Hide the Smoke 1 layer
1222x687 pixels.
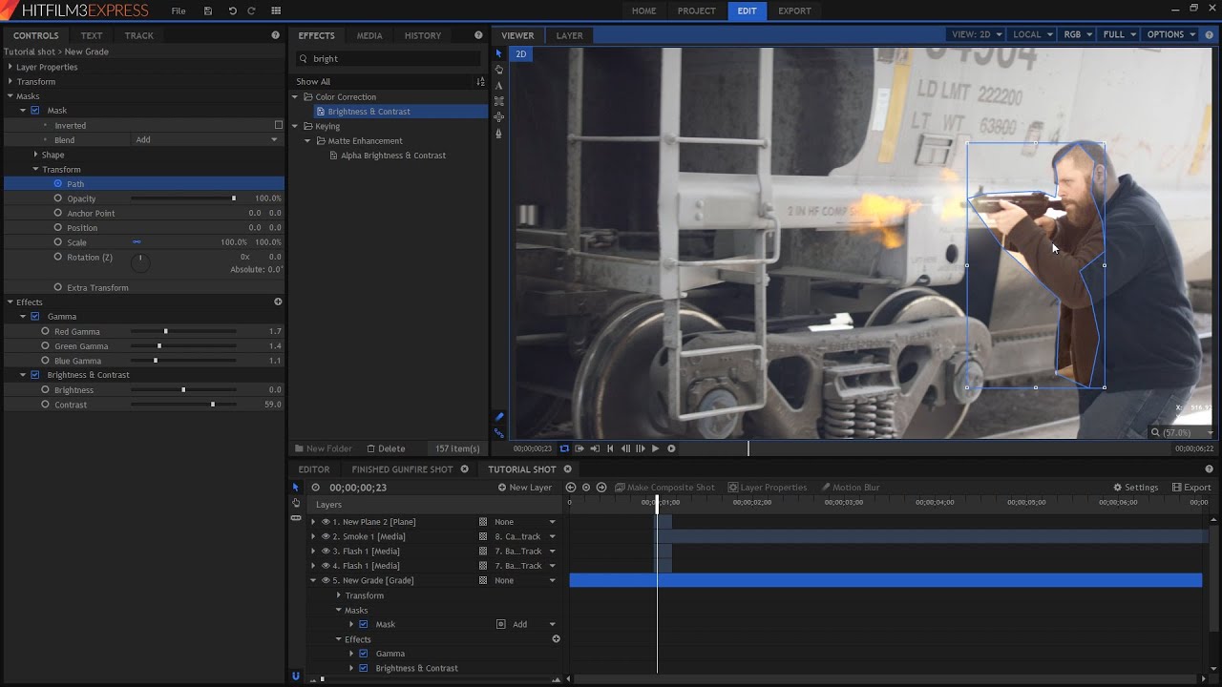tap(326, 536)
